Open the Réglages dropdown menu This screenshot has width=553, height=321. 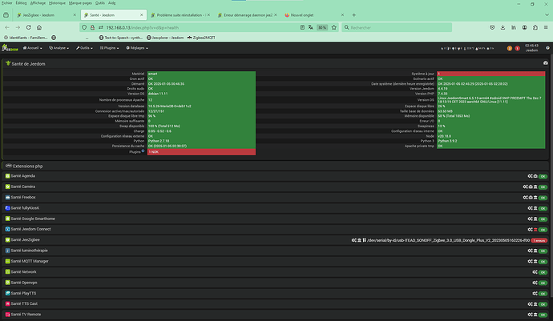point(137,48)
